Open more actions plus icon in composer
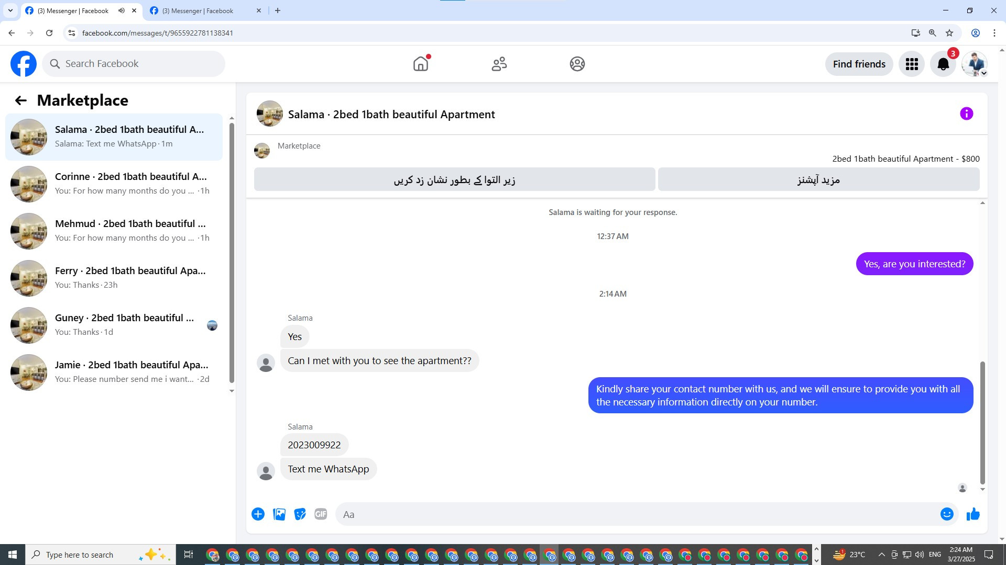This screenshot has height=565, width=1006. (258, 514)
